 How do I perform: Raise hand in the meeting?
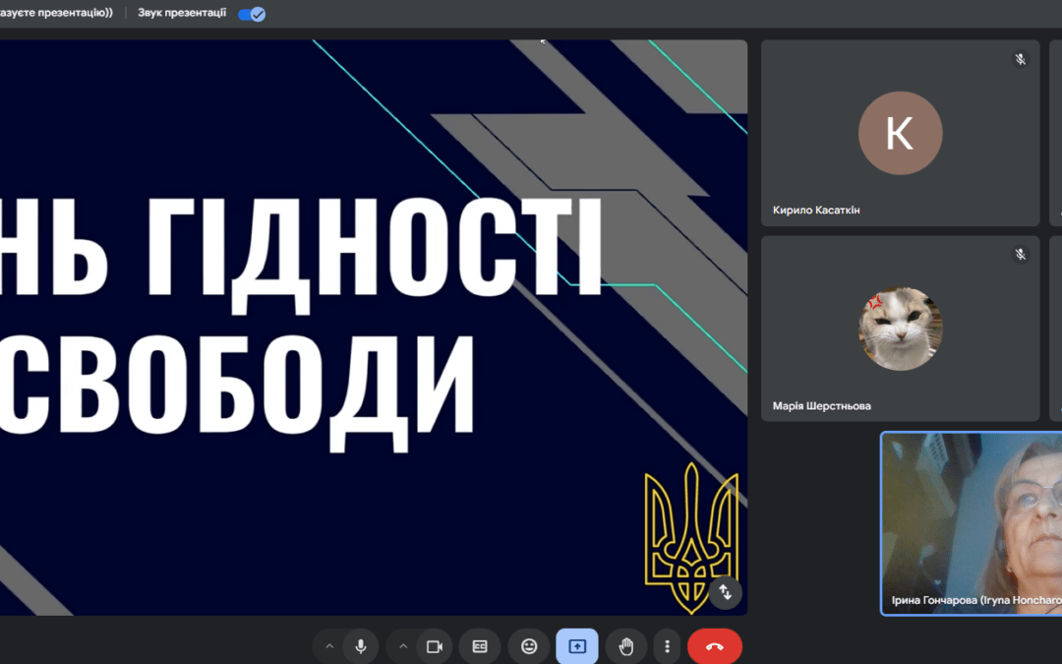click(x=626, y=647)
